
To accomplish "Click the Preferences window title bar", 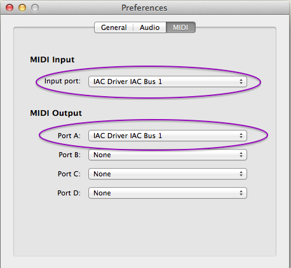I will pyautogui.click(x=144, y=8).
